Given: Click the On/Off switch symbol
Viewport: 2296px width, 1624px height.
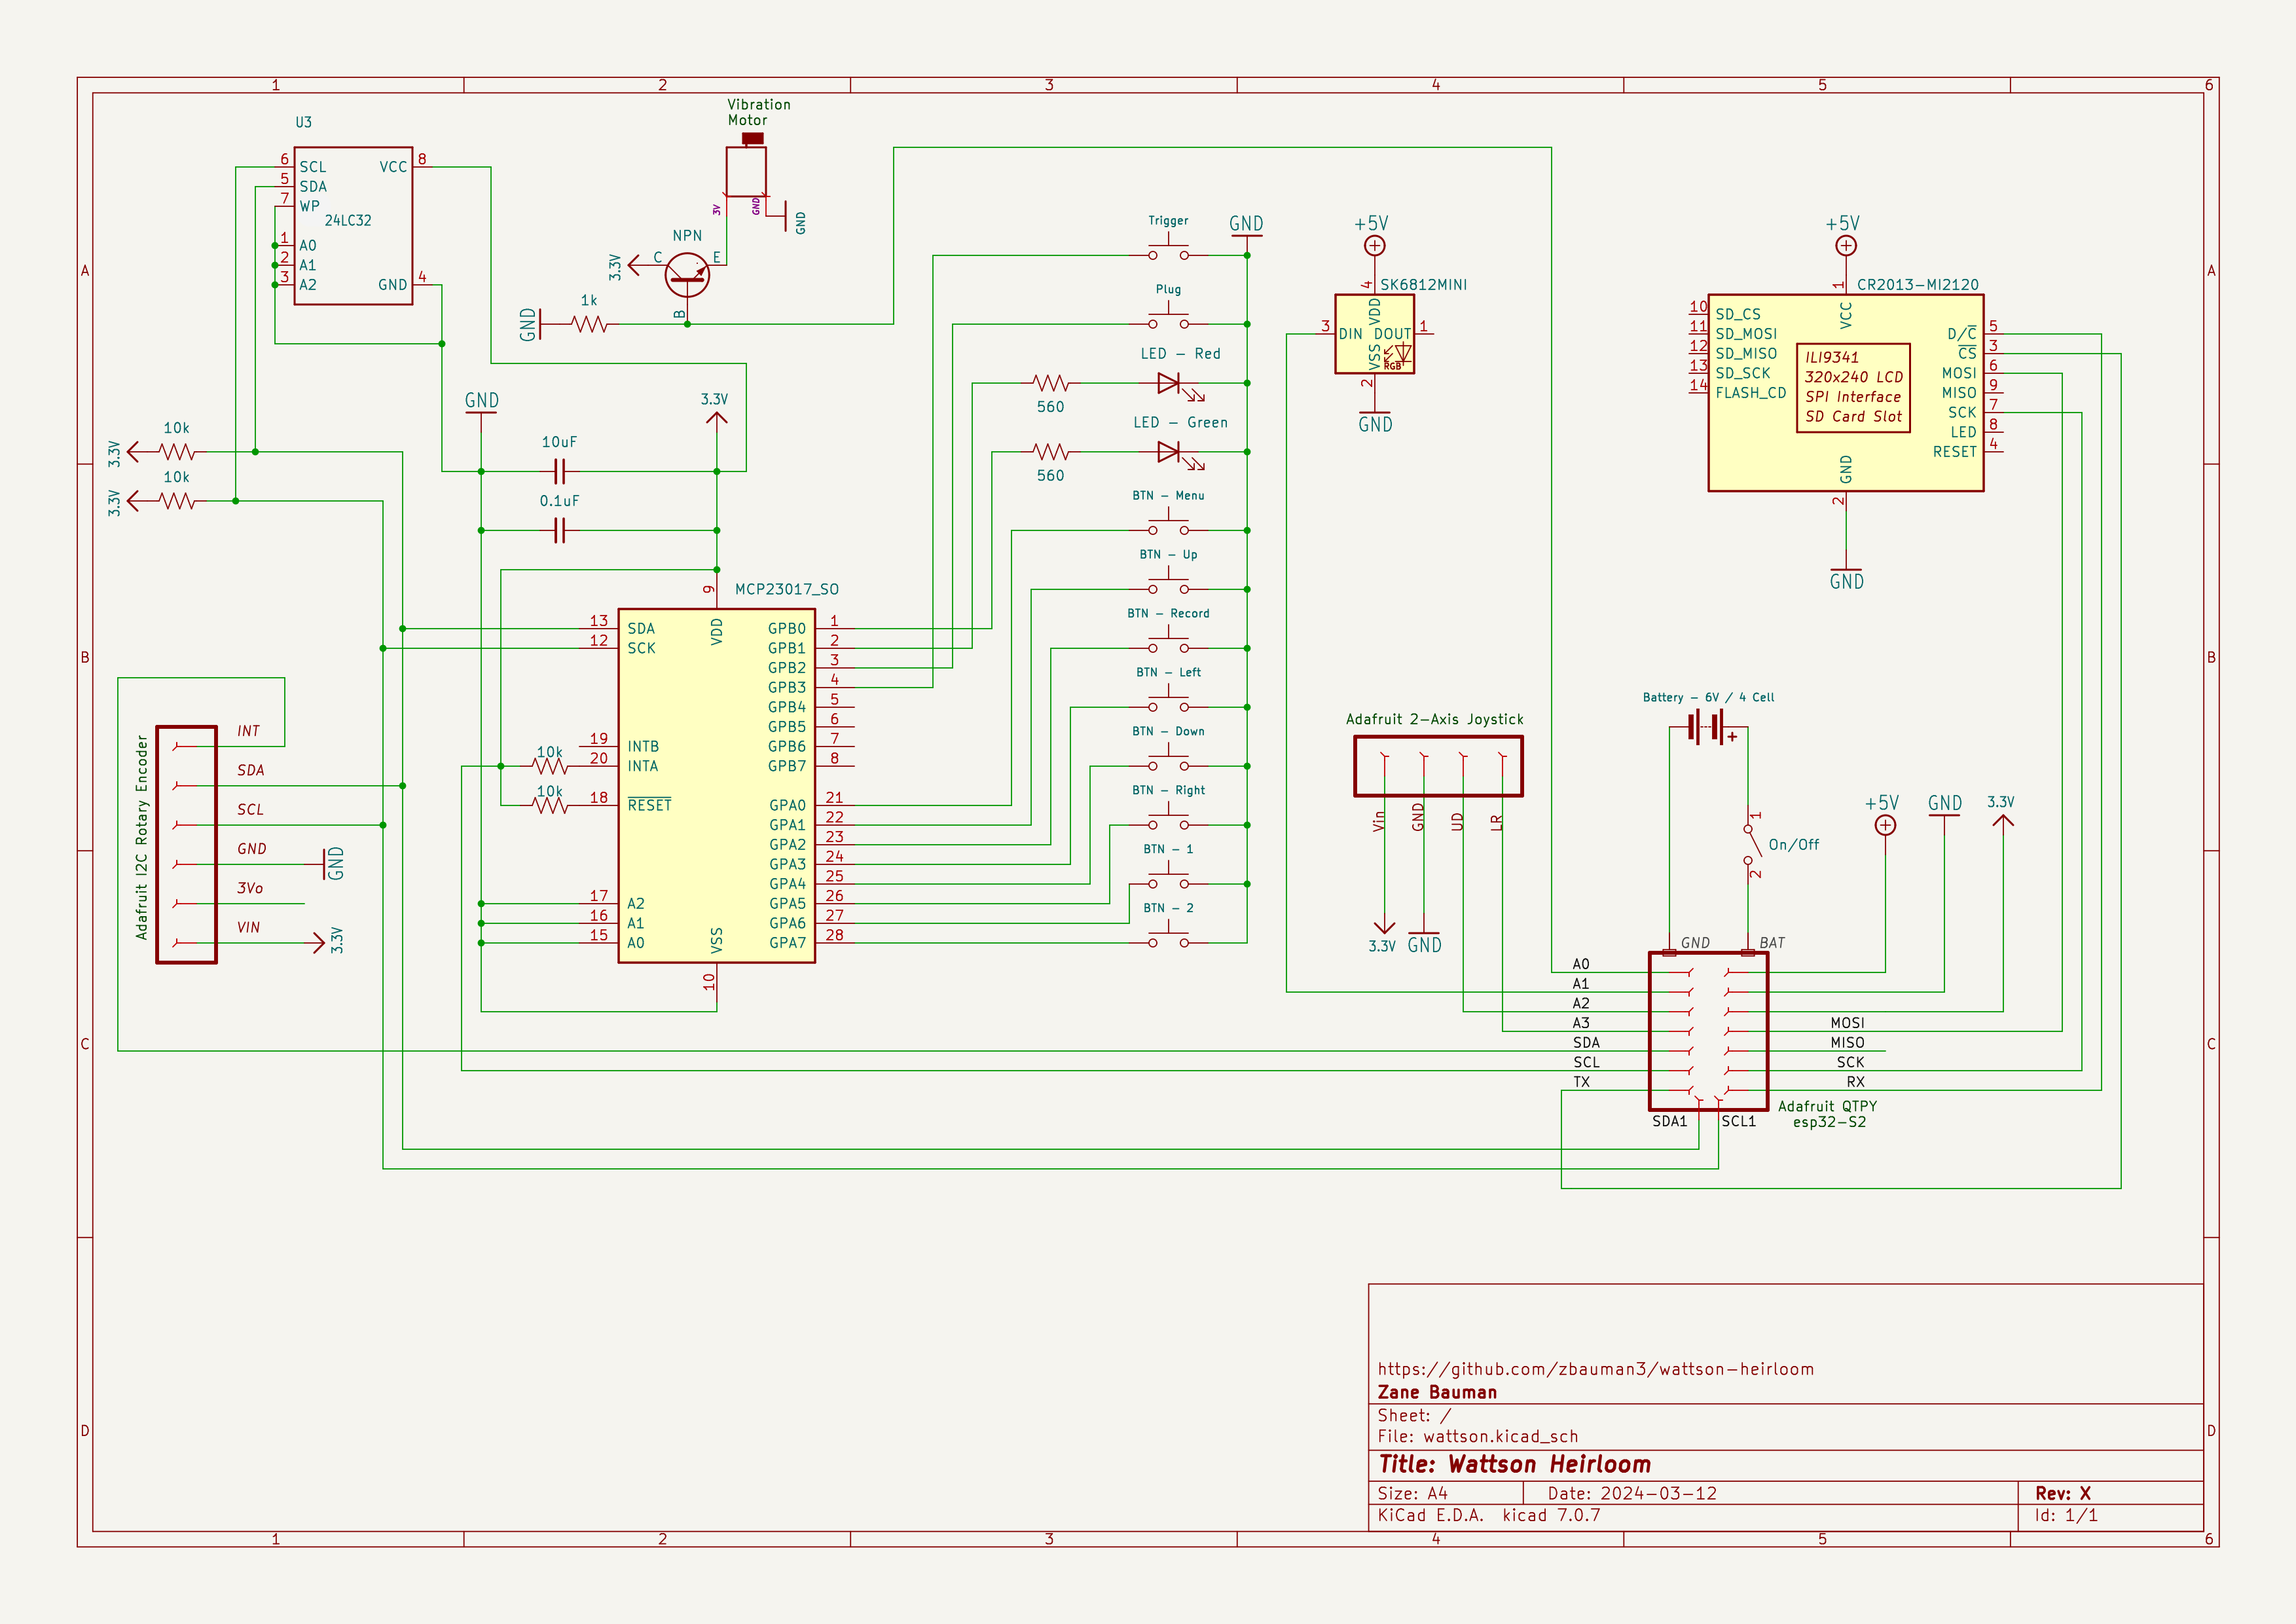Looking at the screenshot, I should pos(1751,844).
